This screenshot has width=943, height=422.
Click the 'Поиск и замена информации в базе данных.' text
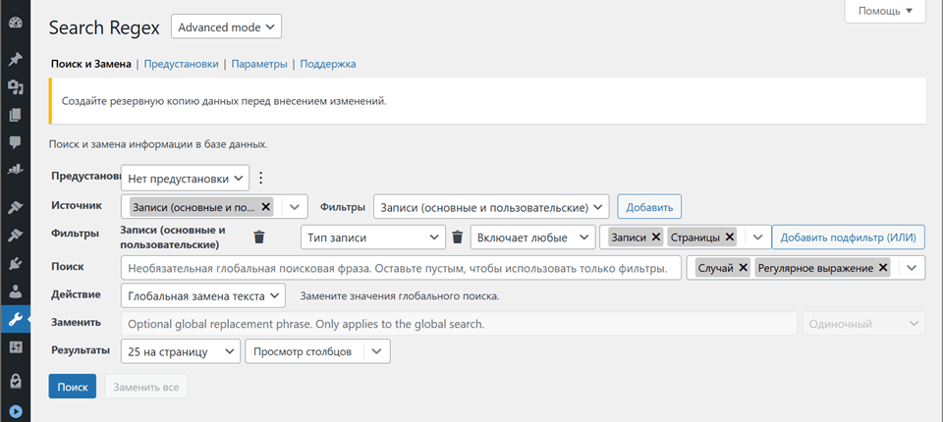pos(158,145)
